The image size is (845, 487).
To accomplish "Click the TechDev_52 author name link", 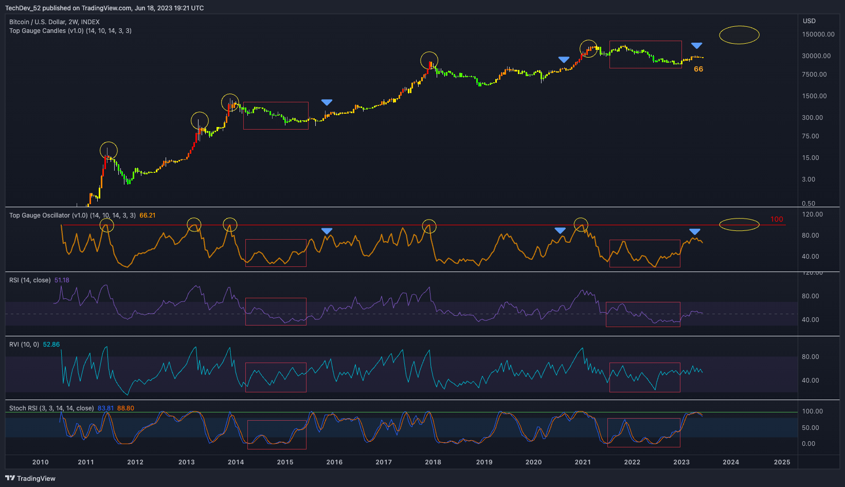I will pyautogui.click(x=23, y=8).
